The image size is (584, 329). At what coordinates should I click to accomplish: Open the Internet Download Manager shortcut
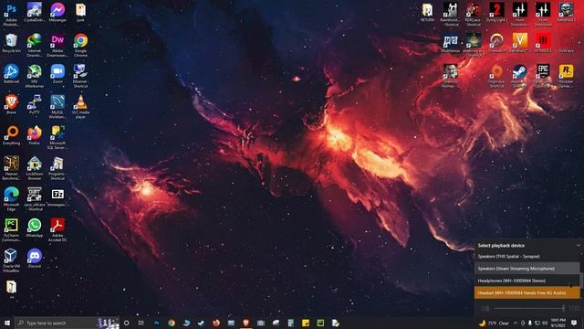[x=35, y=45]
